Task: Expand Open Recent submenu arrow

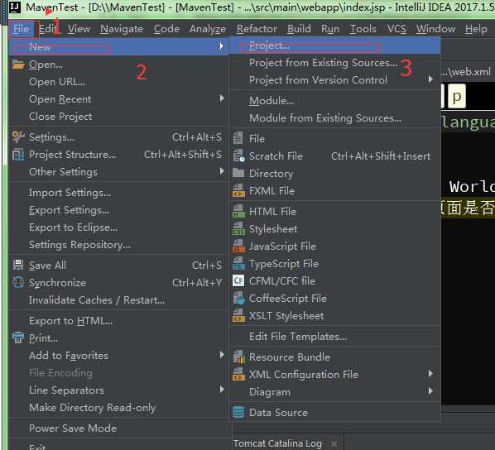Action: tap(222, 98)
